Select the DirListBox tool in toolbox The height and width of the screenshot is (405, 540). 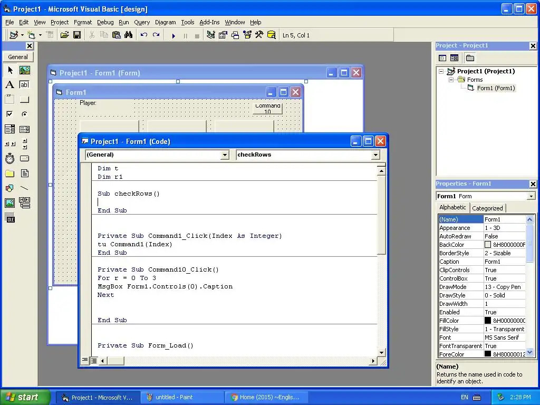click(x=10, y=173)
